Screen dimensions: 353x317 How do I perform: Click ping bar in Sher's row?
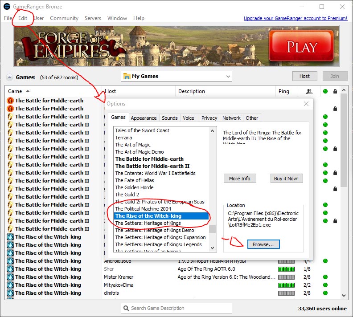[286, 269]
